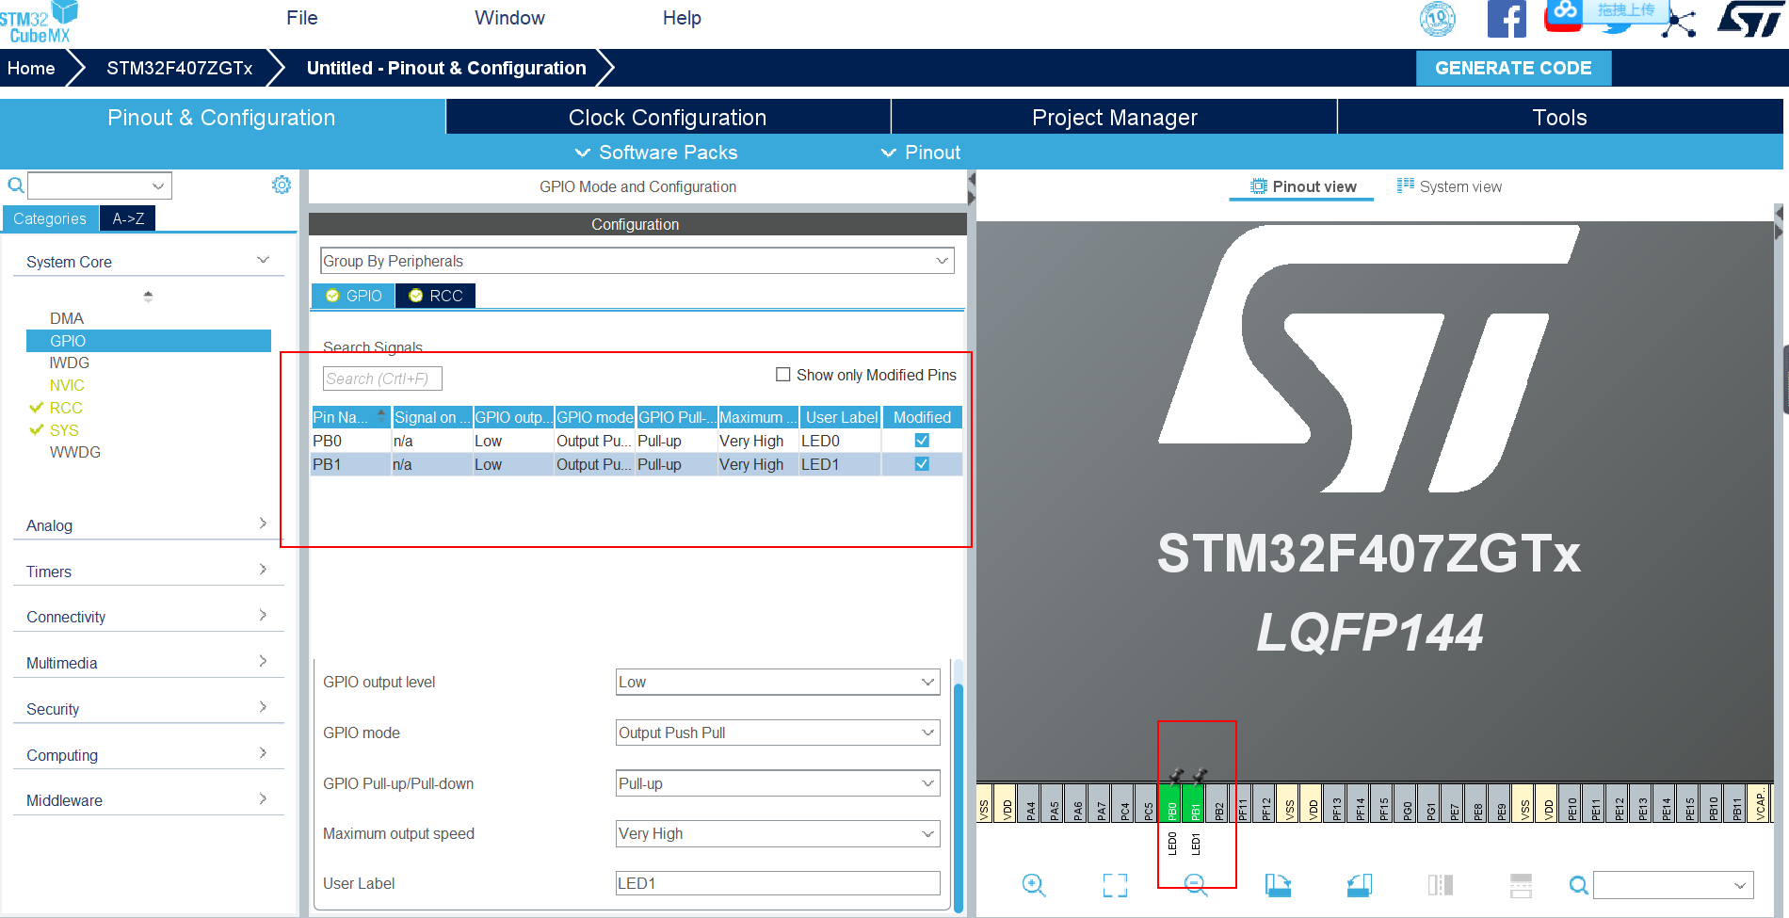
Task: Open the Group By Peripherals dropdown
Action: tap(637, 261)
